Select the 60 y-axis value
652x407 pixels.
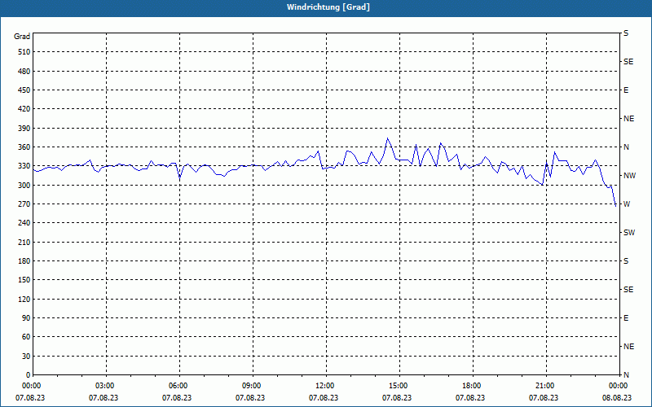click(26, 337)
